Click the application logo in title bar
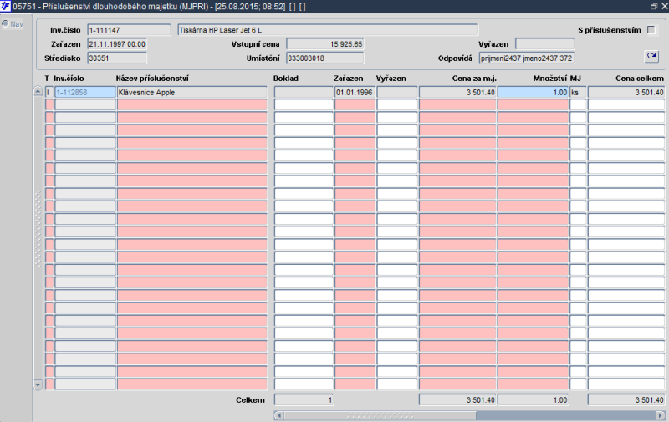Image resolution: width=669 pixels, height=422 pixels. point(6,6)
